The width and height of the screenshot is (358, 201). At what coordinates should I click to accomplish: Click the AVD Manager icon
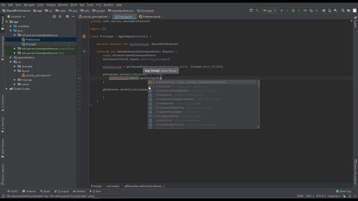(x=329, y=11)
